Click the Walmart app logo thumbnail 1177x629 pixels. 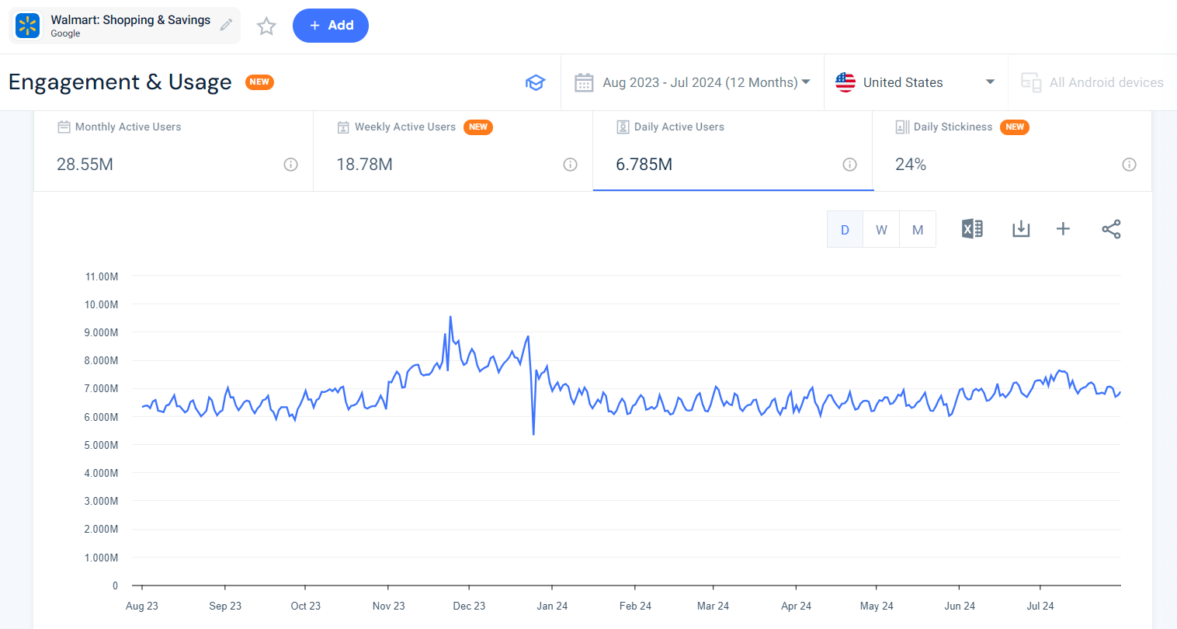click(27, 25)
